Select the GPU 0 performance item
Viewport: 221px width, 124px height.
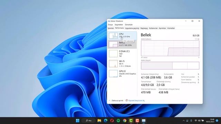122,73
